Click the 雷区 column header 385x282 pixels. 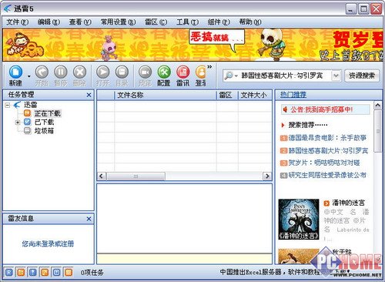(227, 96)
